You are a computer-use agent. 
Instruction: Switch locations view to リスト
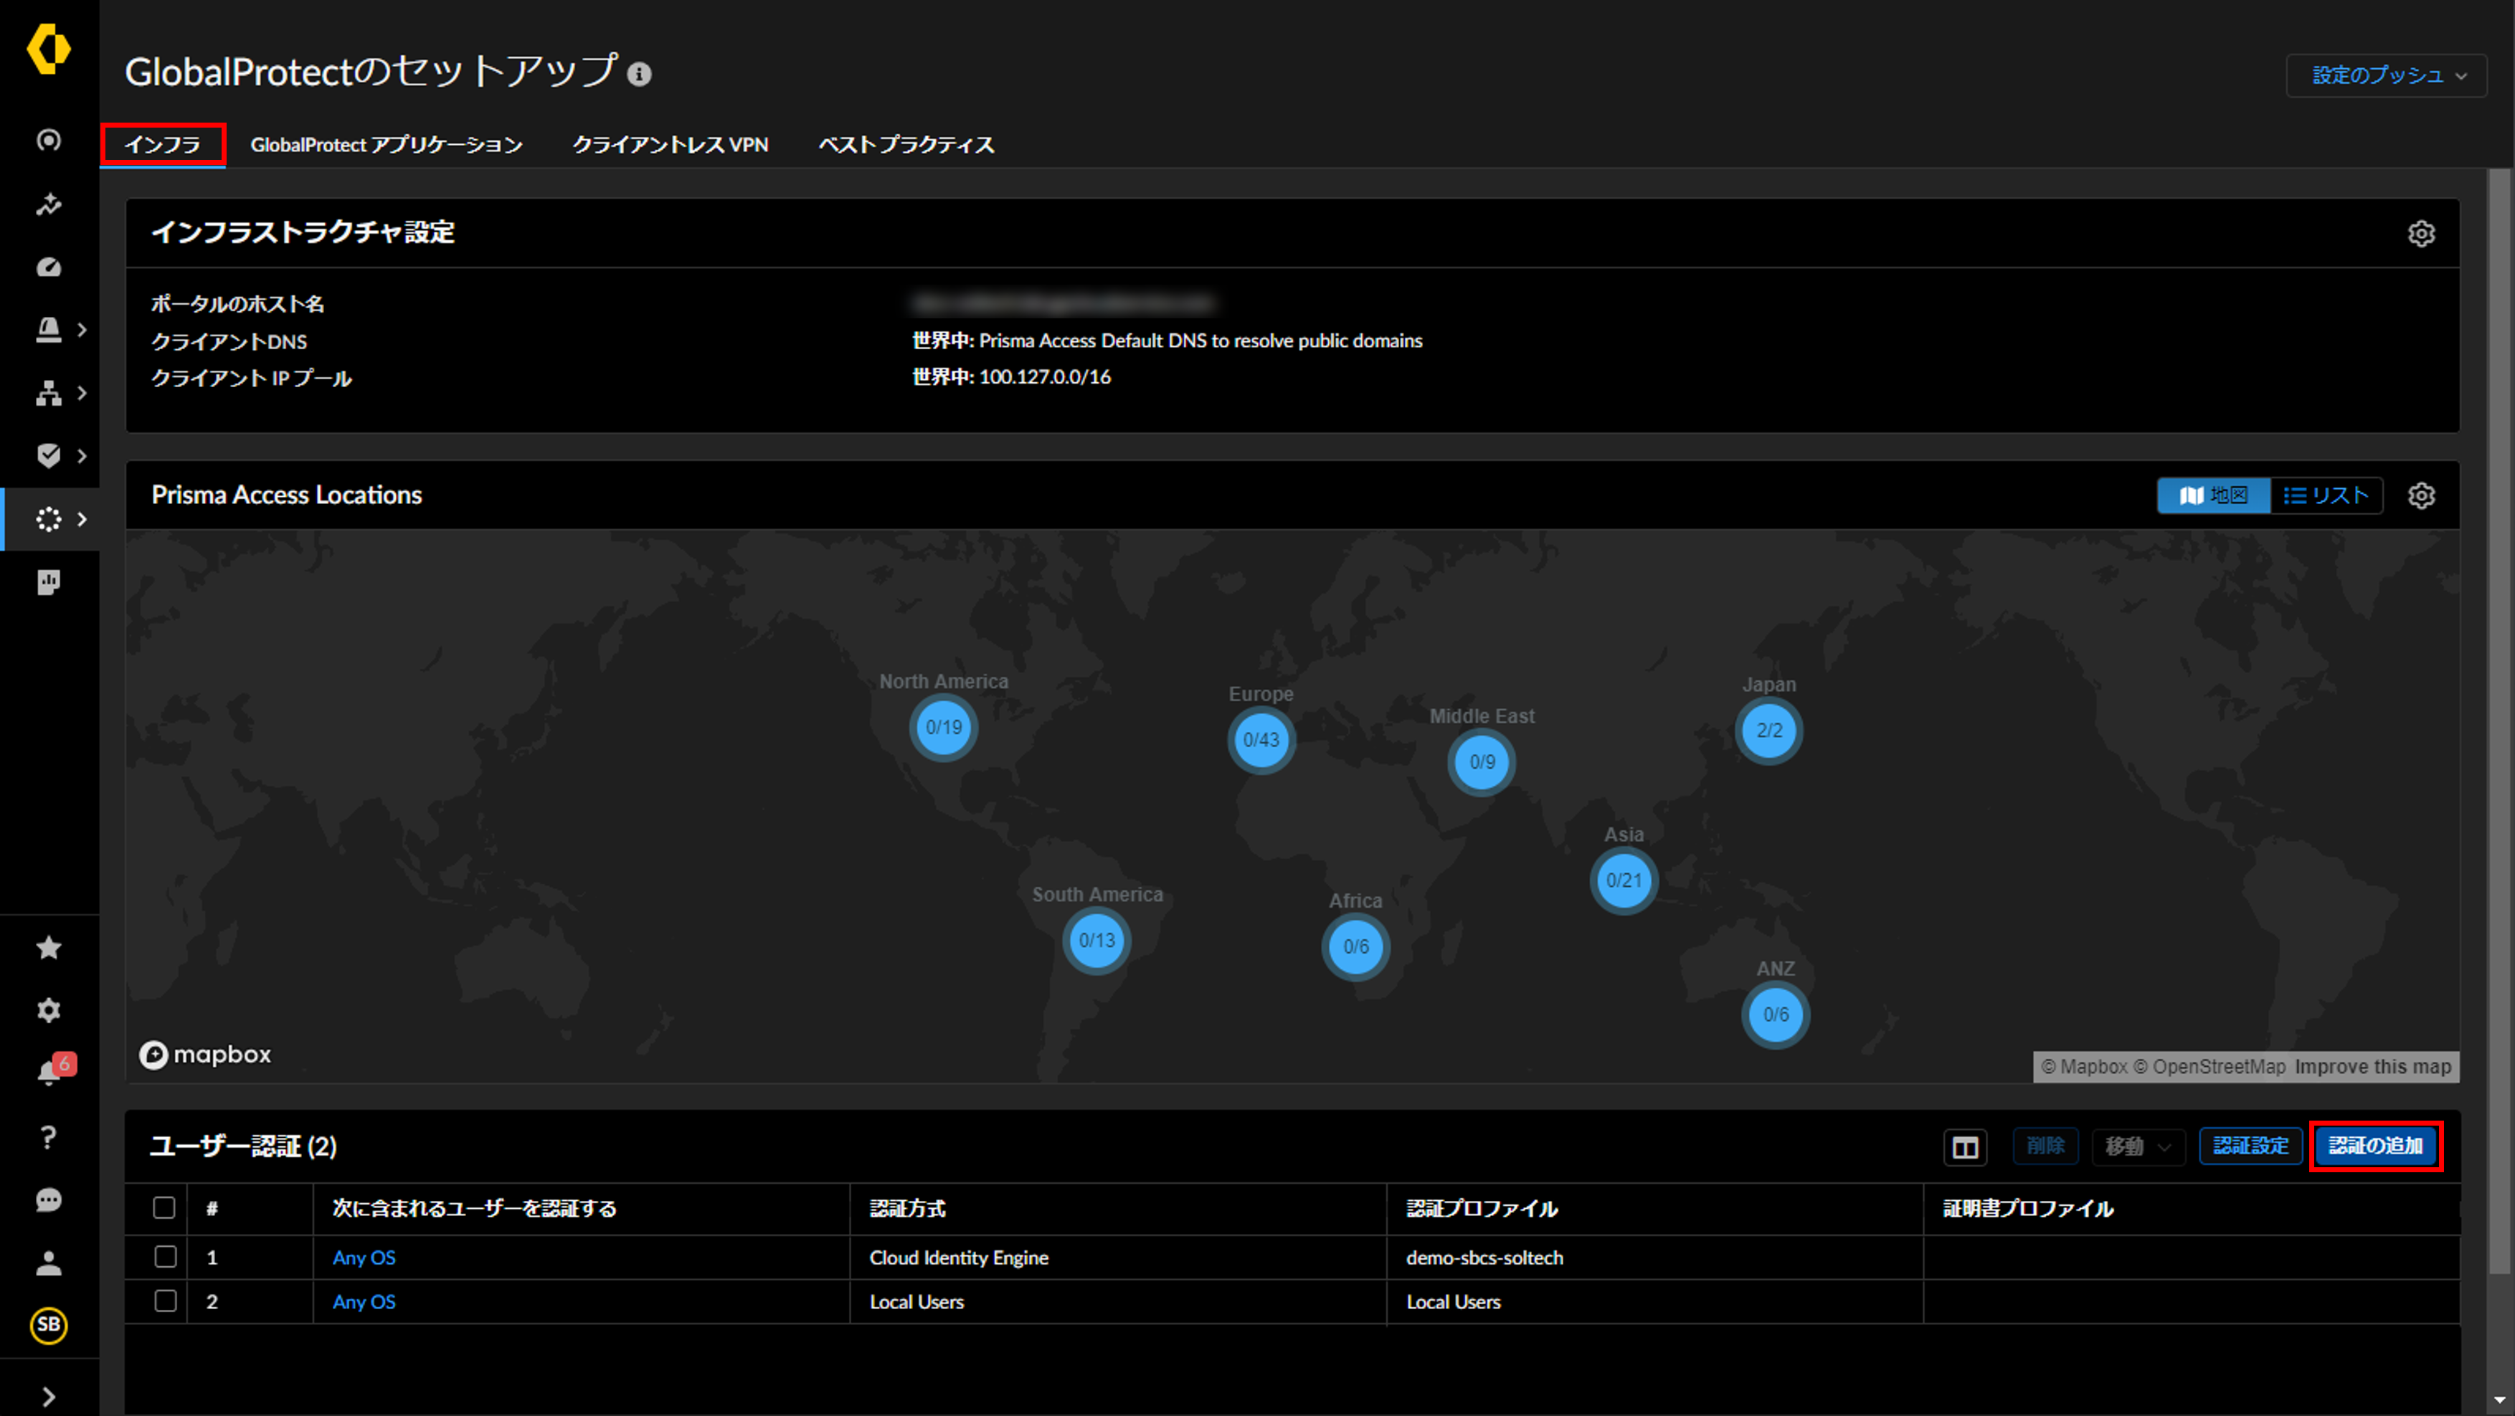[x=2326, y=495]
